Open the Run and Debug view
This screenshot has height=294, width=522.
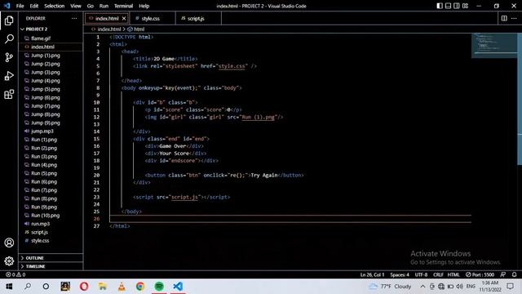click(9, 76)
